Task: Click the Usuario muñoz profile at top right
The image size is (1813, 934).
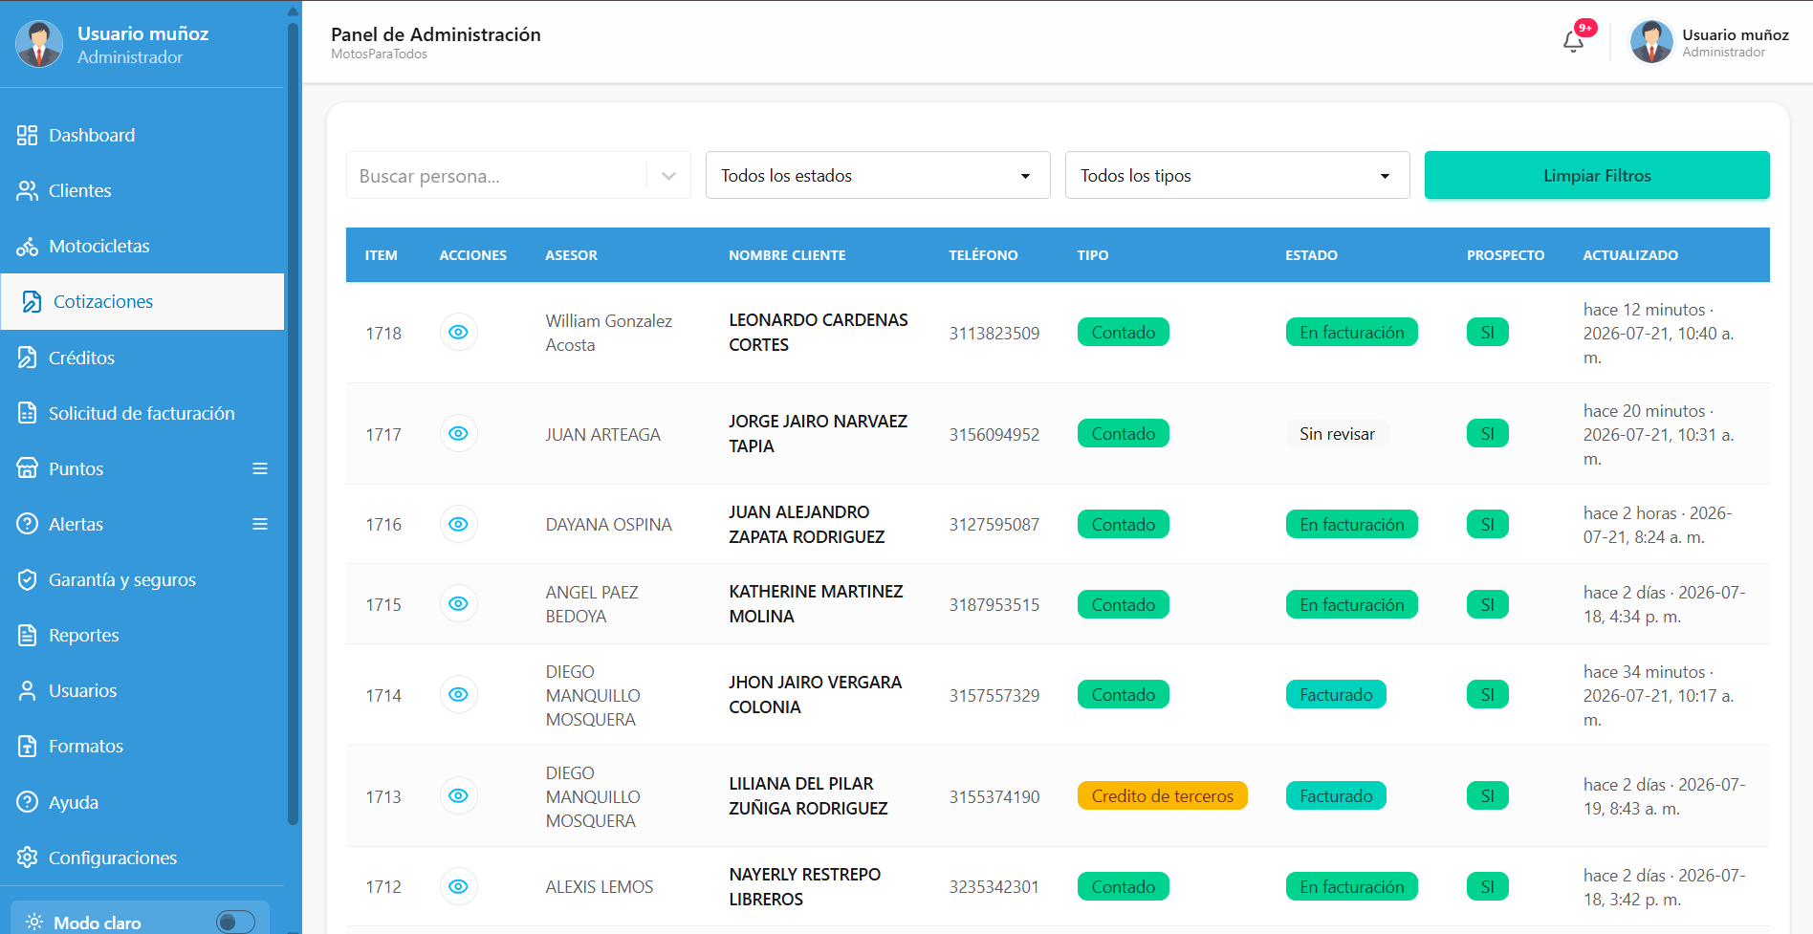Action: pos(1710,42)
